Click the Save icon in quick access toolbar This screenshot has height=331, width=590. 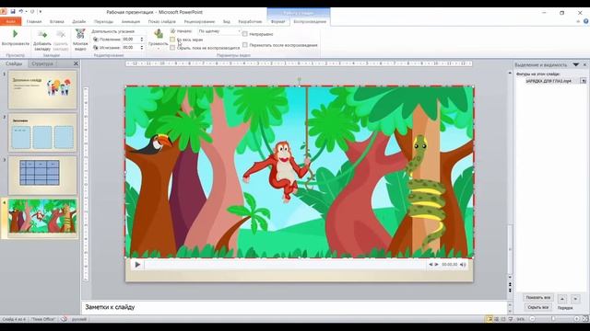(x=13, y=12)
